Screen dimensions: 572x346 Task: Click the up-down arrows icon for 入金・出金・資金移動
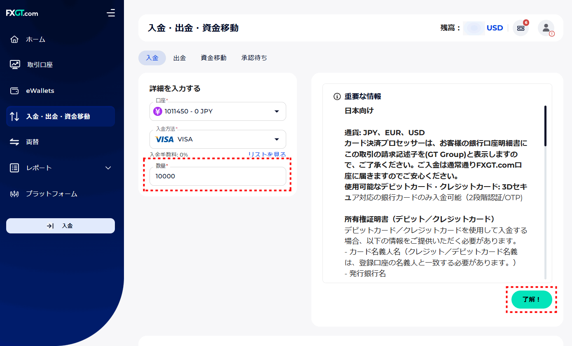(x=14, y=116)
